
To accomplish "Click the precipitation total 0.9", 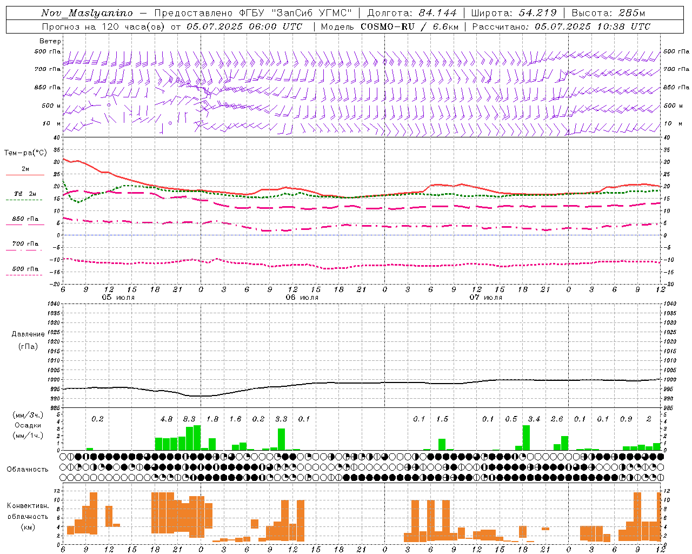I will tap(626, 419).
